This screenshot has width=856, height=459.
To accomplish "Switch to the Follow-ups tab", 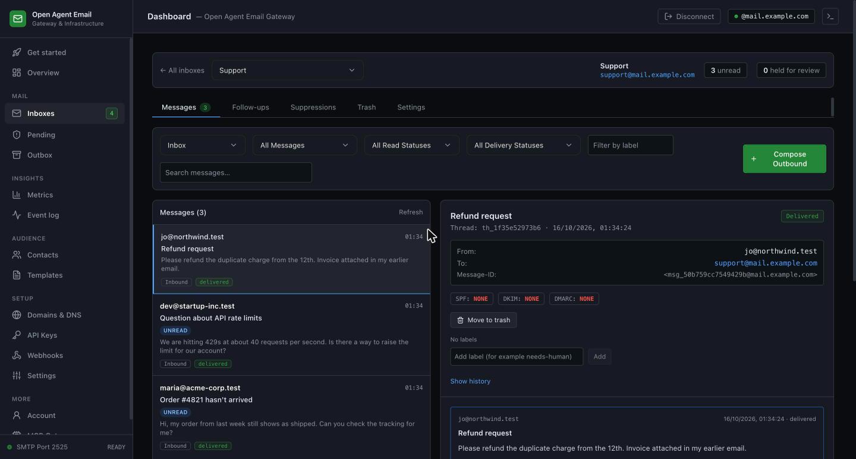I will click(x=250, y=108).
